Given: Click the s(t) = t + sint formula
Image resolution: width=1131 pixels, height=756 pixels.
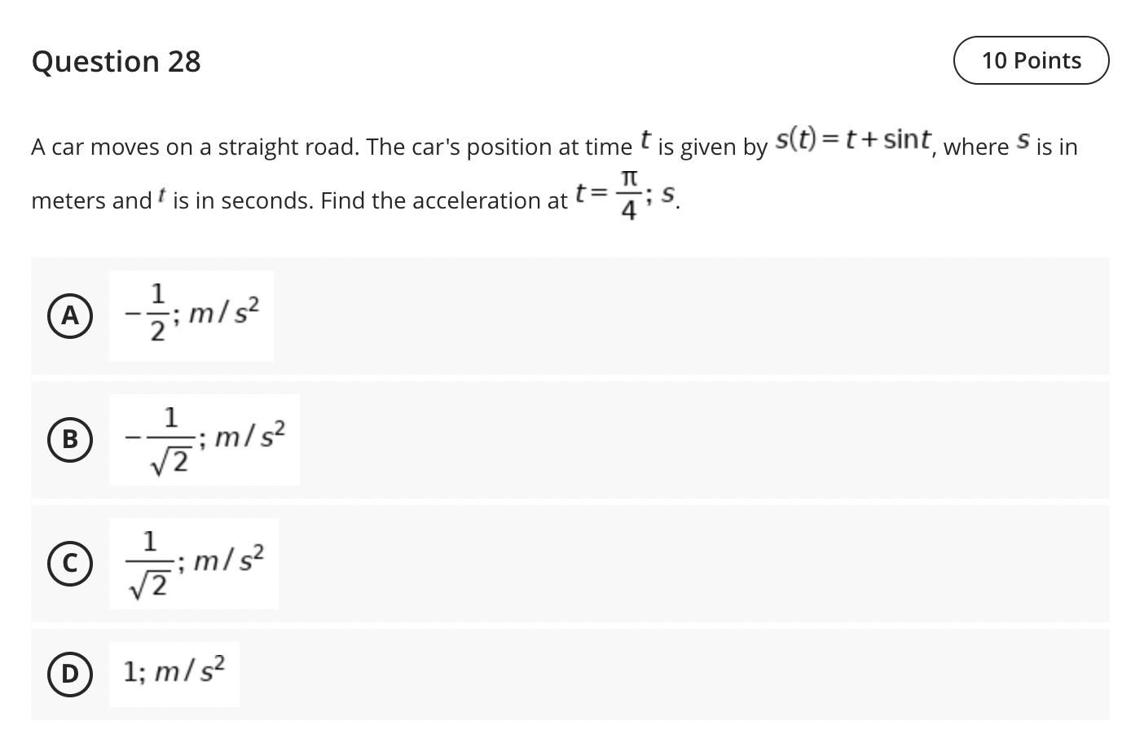Looking at the screenshot, I should pyautogui.click(x=853, y=140).
